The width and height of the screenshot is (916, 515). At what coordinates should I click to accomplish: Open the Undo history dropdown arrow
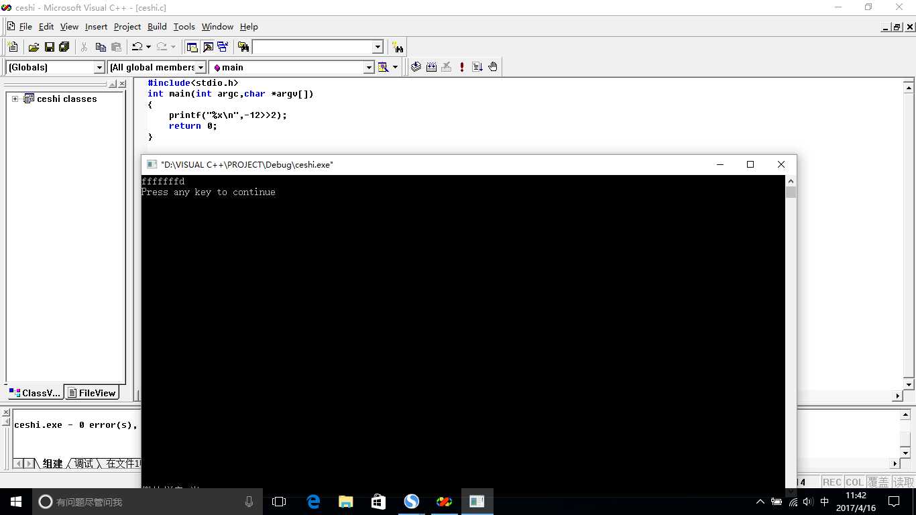tap(148, 47)
